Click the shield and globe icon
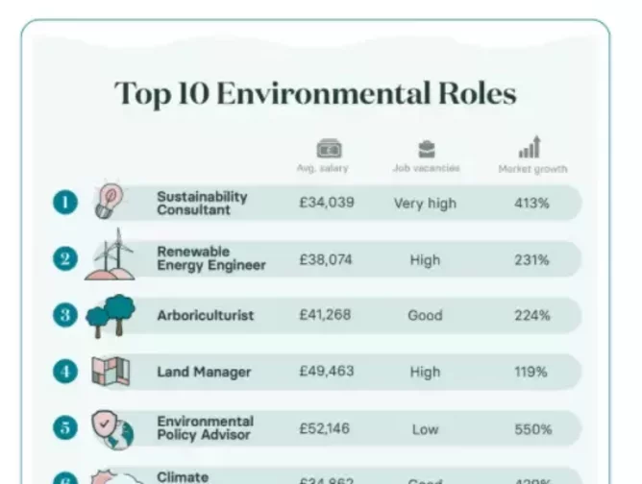This screenshot has width=642, height=484. [112, 430]
